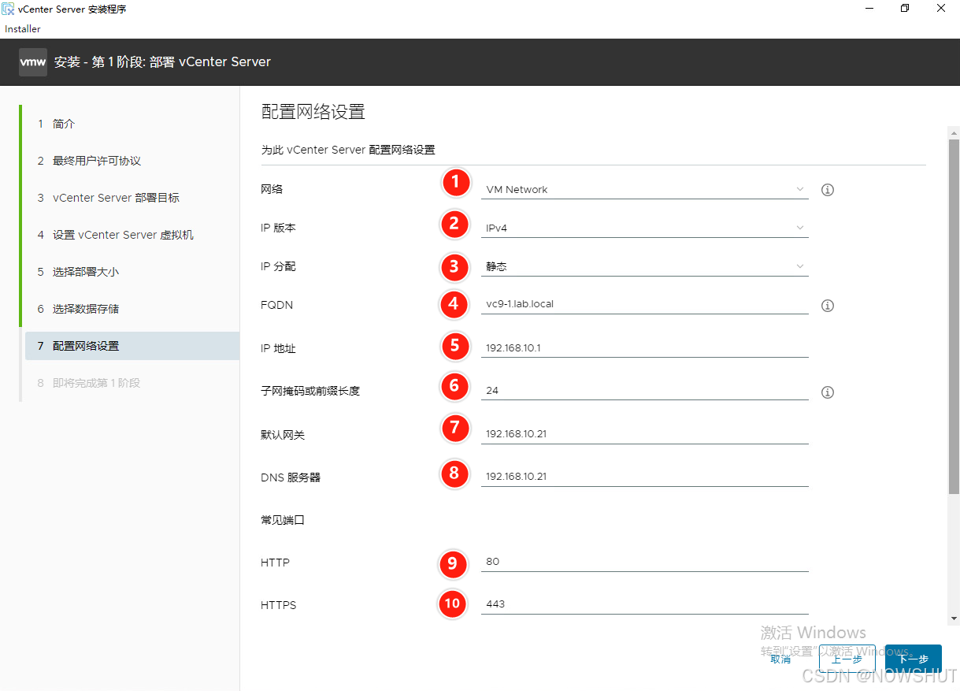The image size is (960, 691).
Task: Click the info icon beside subnet mask field
Action: pyautogui.click(x=828, y=392)
